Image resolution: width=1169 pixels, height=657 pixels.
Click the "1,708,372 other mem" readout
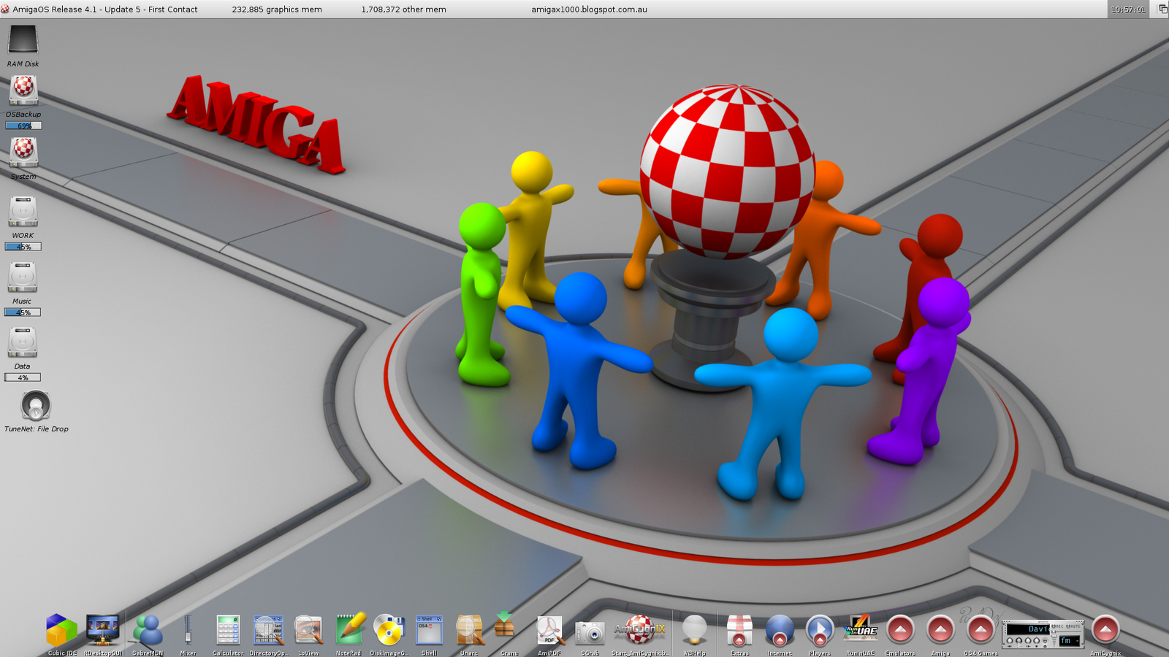(403, 9)
